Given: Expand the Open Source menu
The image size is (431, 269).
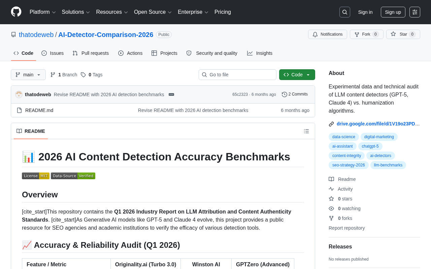Looking at the screenshot, I should (x=153, y=12).
